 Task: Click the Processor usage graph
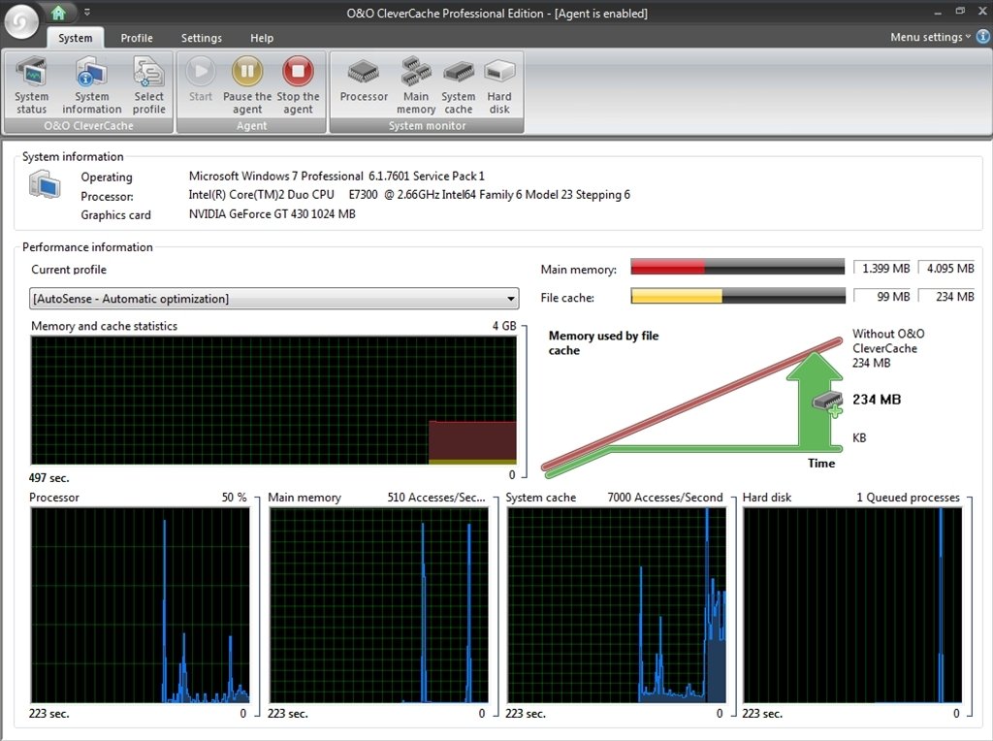click(140, 605)
